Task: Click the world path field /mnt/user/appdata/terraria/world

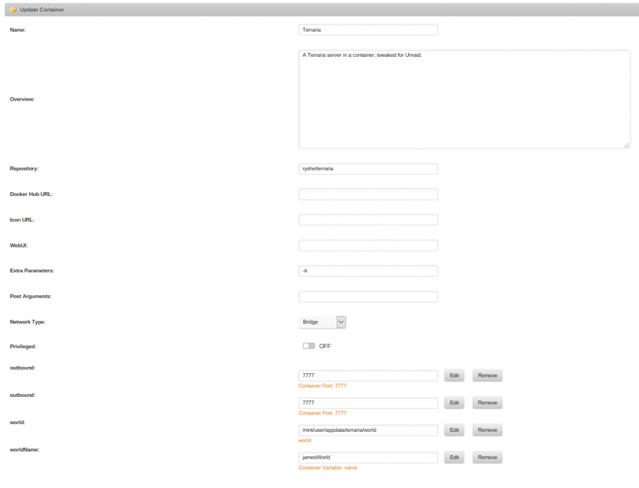Action: point(368,430)
